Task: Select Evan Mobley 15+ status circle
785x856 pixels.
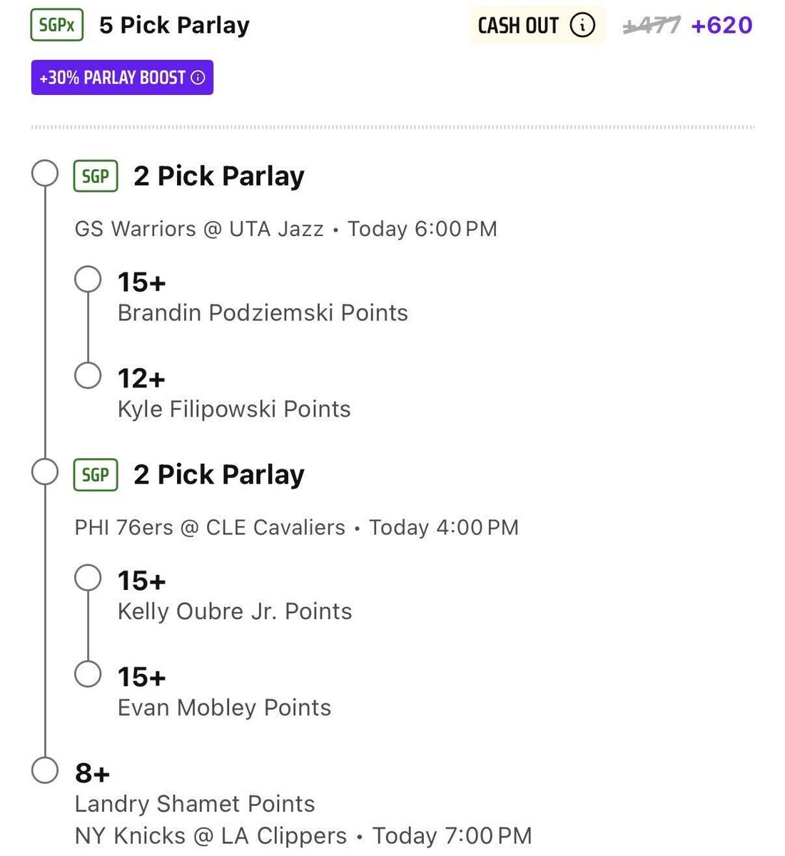Action: pyautogui.click(x=88, y=674)
